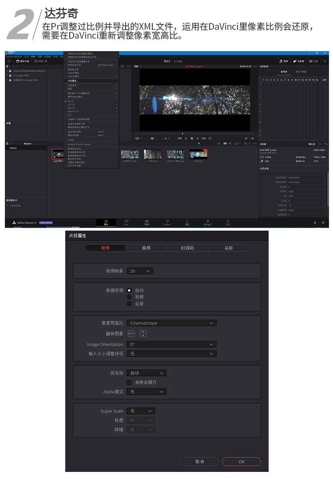Open Super Scale dropdown

point(141,411)
